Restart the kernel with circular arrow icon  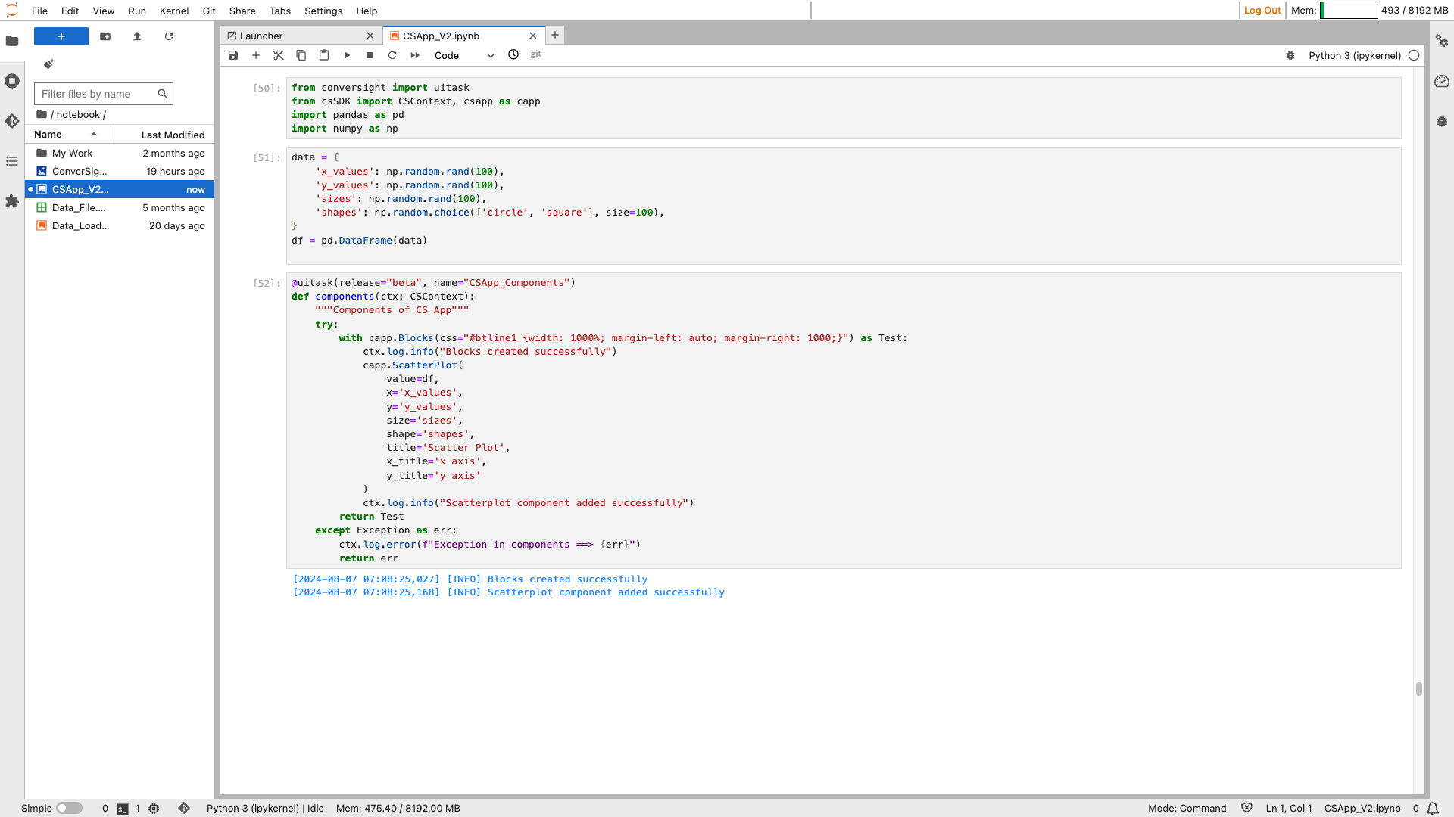392,55
